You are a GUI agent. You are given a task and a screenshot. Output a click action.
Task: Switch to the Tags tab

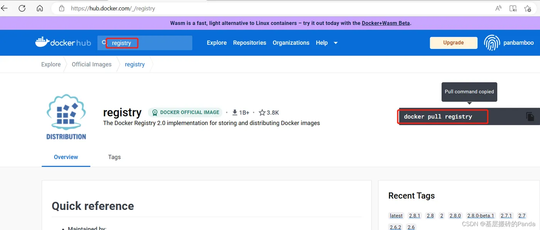pos(114,157)
